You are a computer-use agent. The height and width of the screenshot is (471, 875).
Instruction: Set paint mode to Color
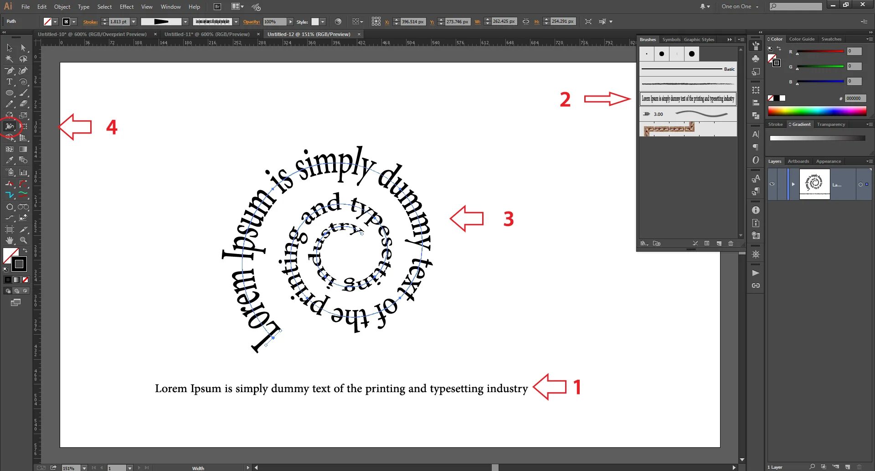click(x=8, y=280)
